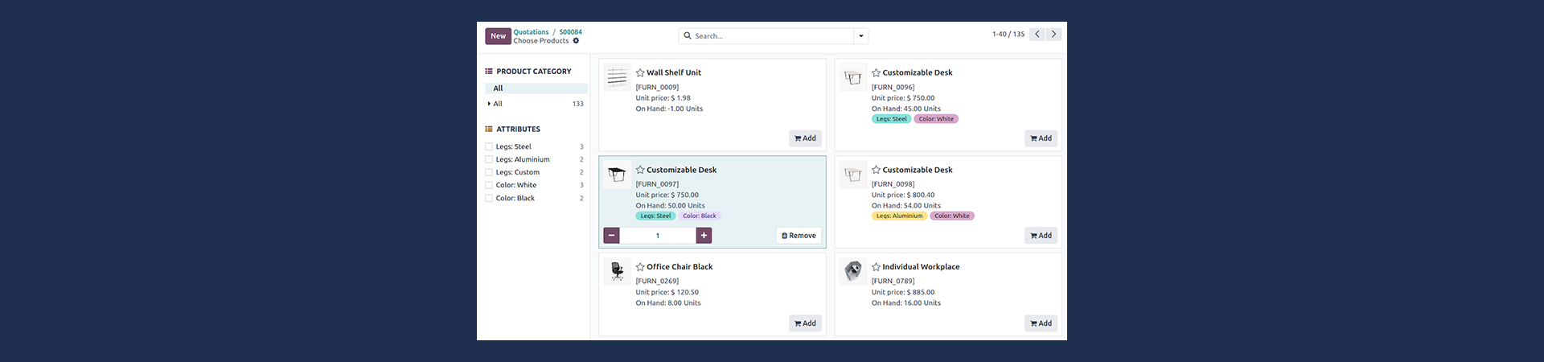Go to next page of products

click(x=1053, y=35)
